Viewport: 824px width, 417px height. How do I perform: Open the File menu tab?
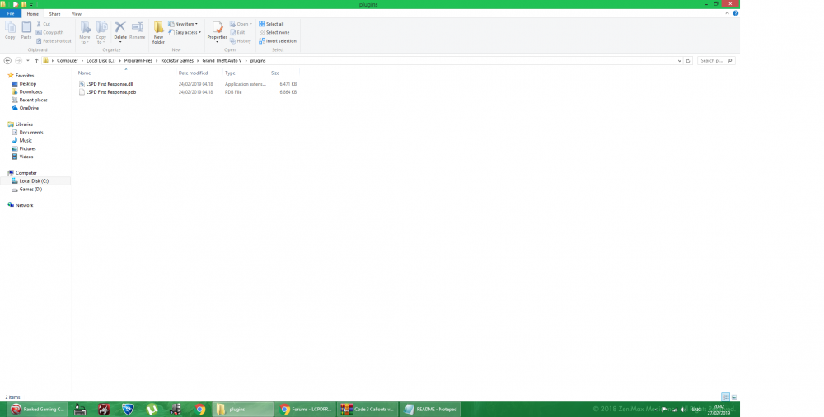(11, 14)
